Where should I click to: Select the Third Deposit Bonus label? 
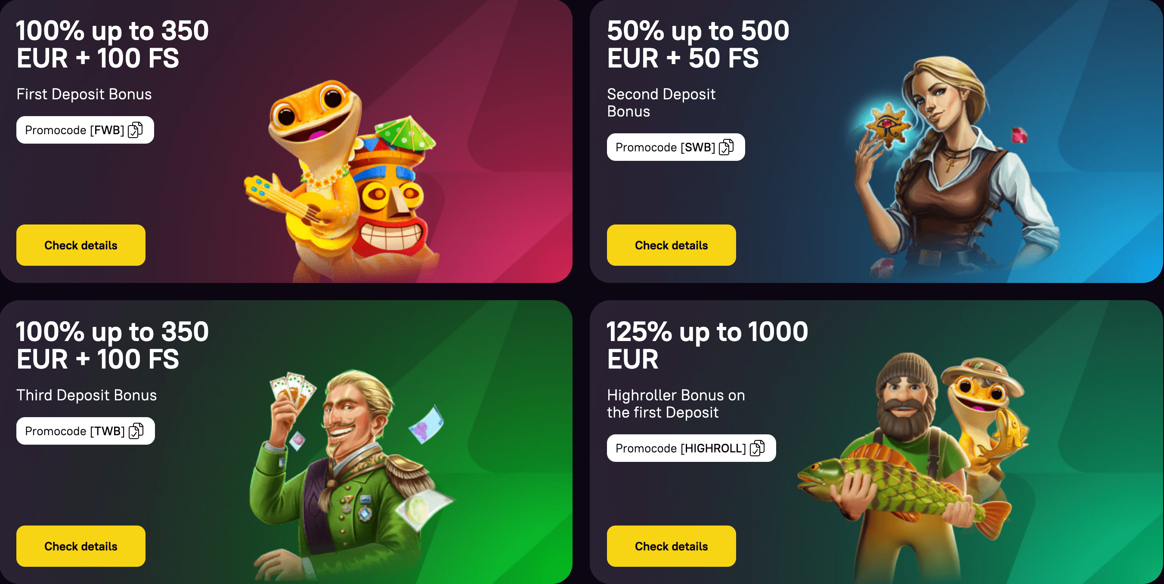[87, 395]
